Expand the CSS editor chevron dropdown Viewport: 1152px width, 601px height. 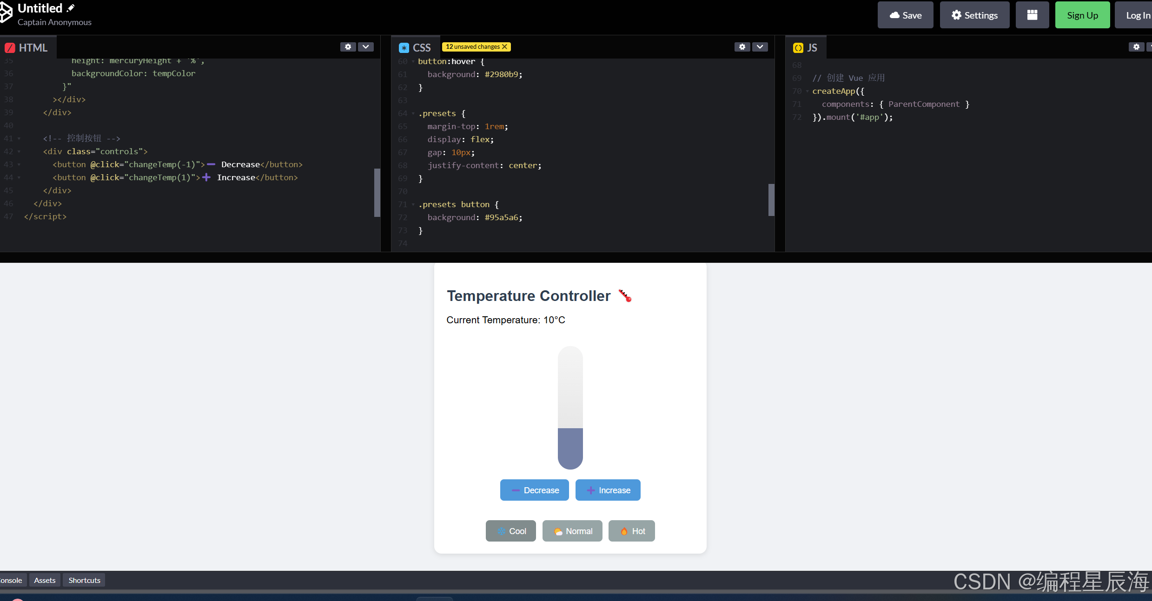click(760, 47)
